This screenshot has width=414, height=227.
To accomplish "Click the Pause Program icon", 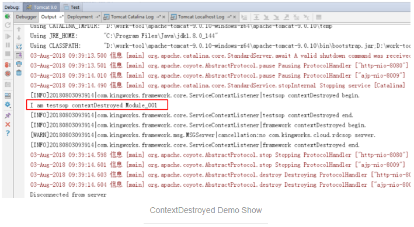I will [x=8, y=45].
